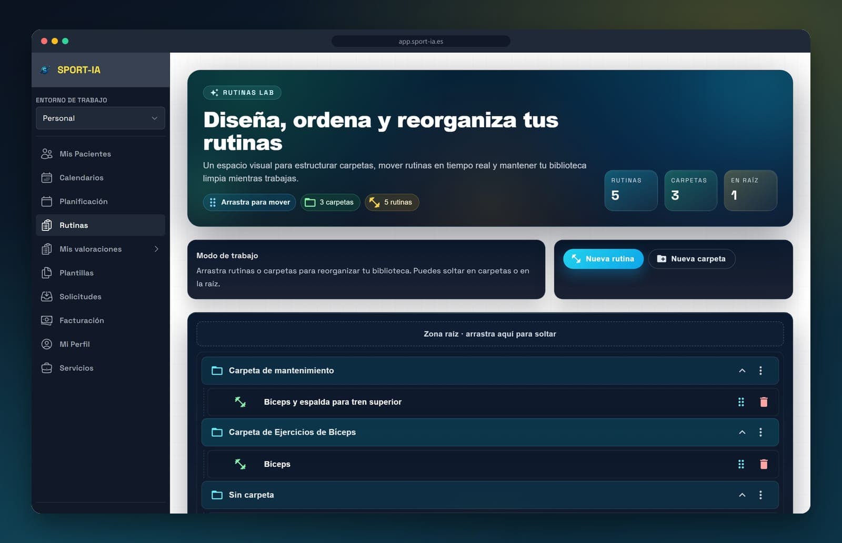Open Solicitudes inbox
The image size is (842, 543).
coord(100,296)
